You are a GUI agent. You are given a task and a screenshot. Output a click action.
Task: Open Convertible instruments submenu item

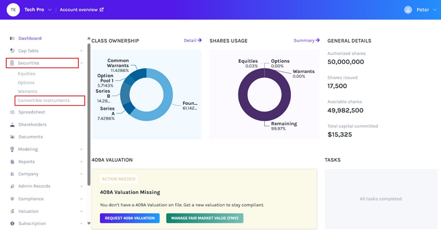click(44, 100)
